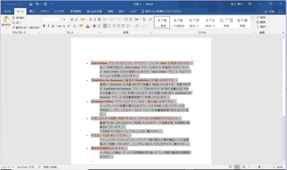Image resolution: width=287 pixels, height=170 pixels.
Task: Toggle show paragraph marks icon
Action: [x=151, y=19]
